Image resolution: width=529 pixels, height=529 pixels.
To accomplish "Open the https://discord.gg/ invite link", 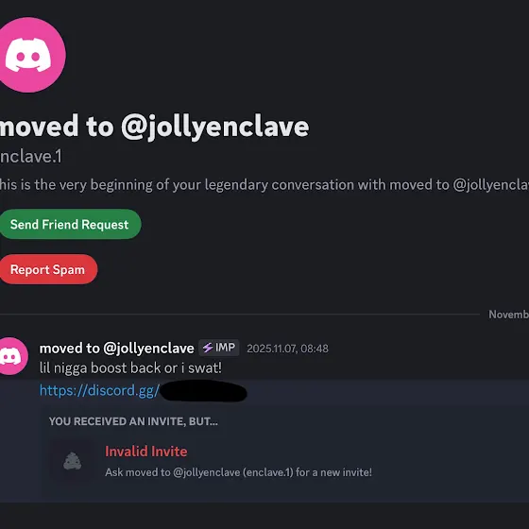I will click(x=99, y=391).
